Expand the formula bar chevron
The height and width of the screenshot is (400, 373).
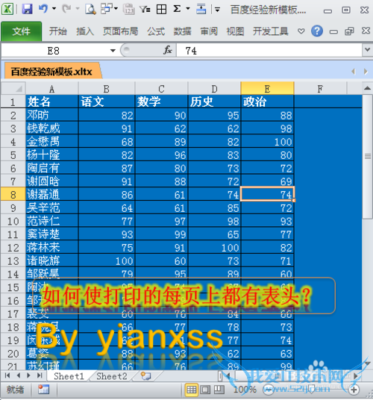(367, 50)
